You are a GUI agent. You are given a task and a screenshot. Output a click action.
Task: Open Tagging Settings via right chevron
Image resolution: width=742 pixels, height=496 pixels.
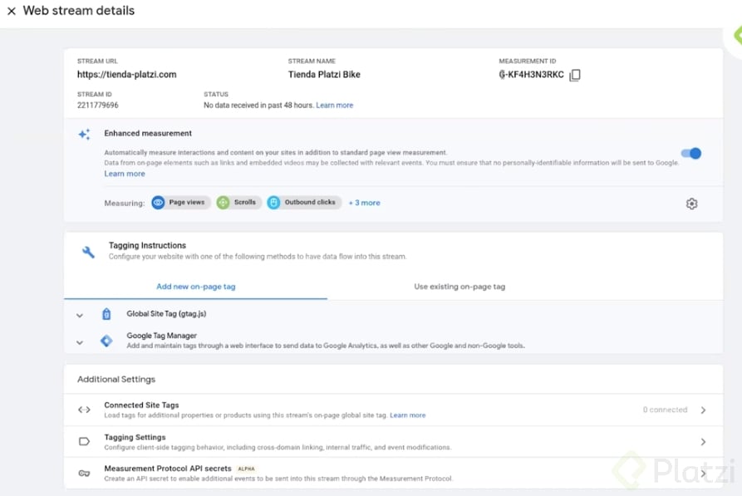703,442
